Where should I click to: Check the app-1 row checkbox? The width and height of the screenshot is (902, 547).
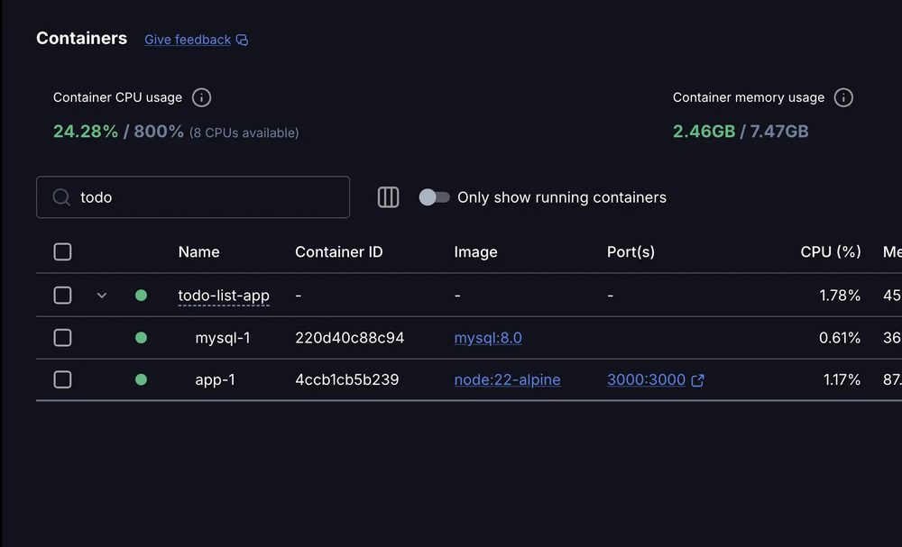point(63,379)
